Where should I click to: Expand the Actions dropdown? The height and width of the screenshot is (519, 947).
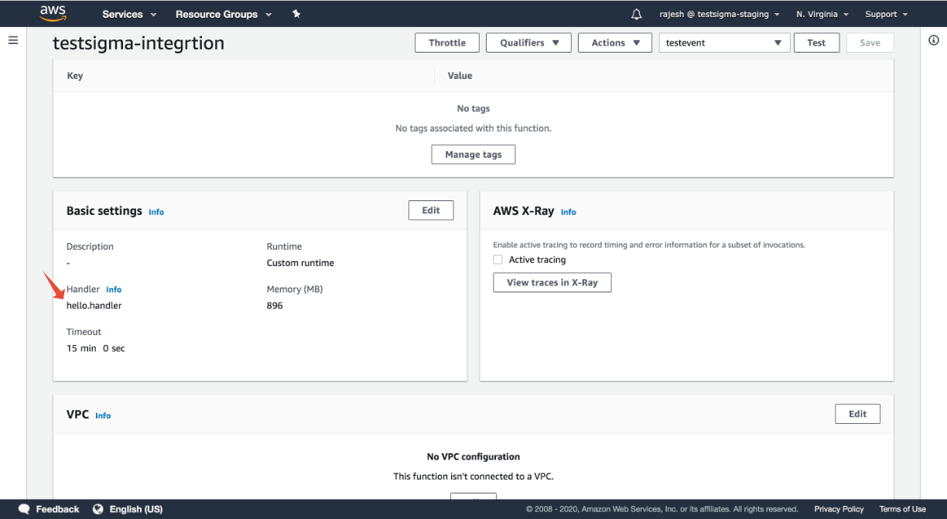pos(616,43)
